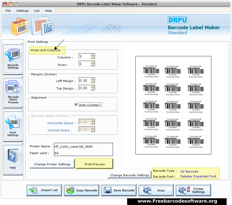The height and width of the screenshot is (205, 232).
Task: Click the red close window button
Action: pos(5,4)
